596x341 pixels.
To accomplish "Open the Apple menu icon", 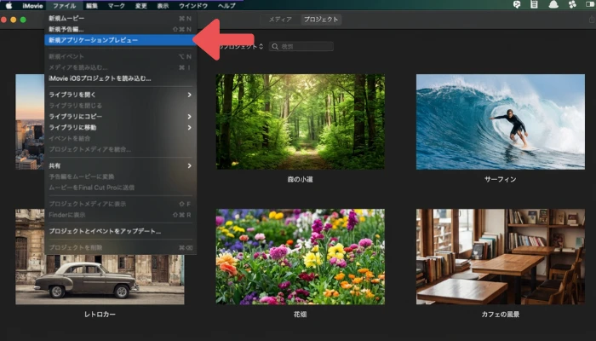I will pyautogui.click(x=8, y=5).
